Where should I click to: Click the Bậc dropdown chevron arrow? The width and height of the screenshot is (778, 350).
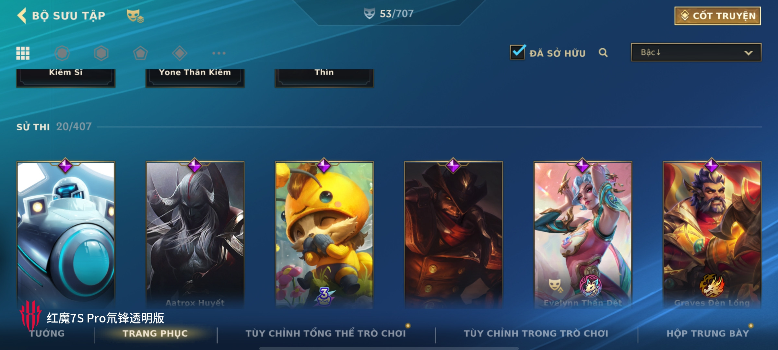pyautogui.click(x=749, y=53)
